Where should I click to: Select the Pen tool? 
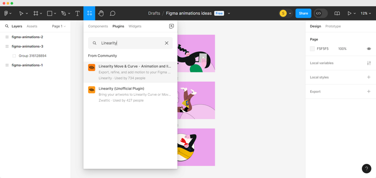[x=64, y=13]
